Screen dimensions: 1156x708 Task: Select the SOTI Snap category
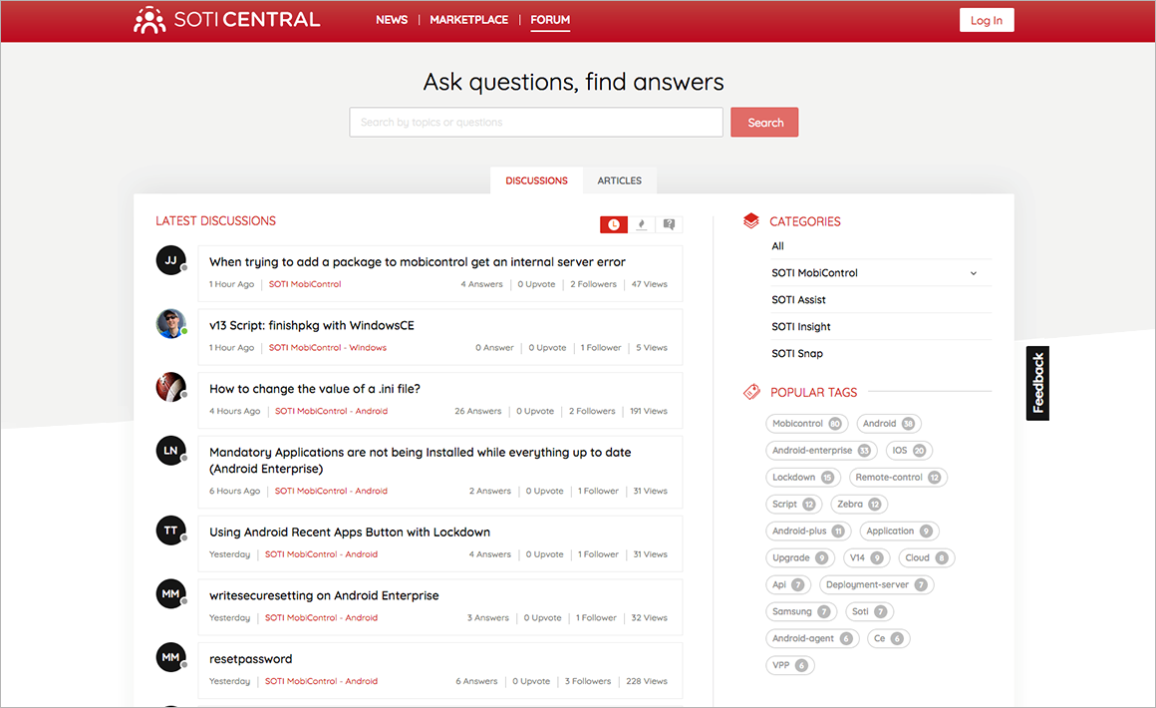pos(797,353)
